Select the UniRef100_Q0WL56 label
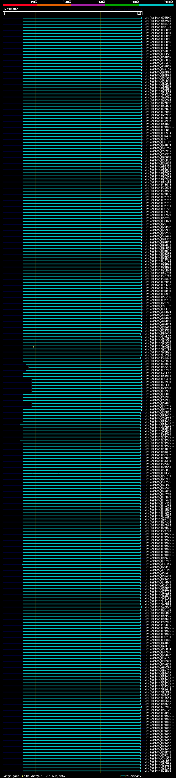176x778 pixels. tap(158, 336)
